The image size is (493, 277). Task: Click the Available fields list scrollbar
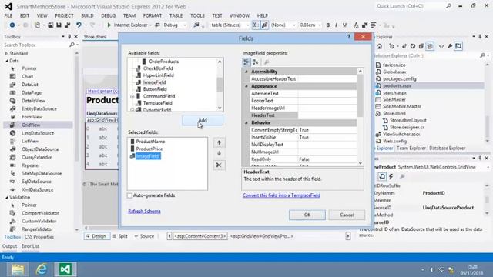(x=220, y=85)
